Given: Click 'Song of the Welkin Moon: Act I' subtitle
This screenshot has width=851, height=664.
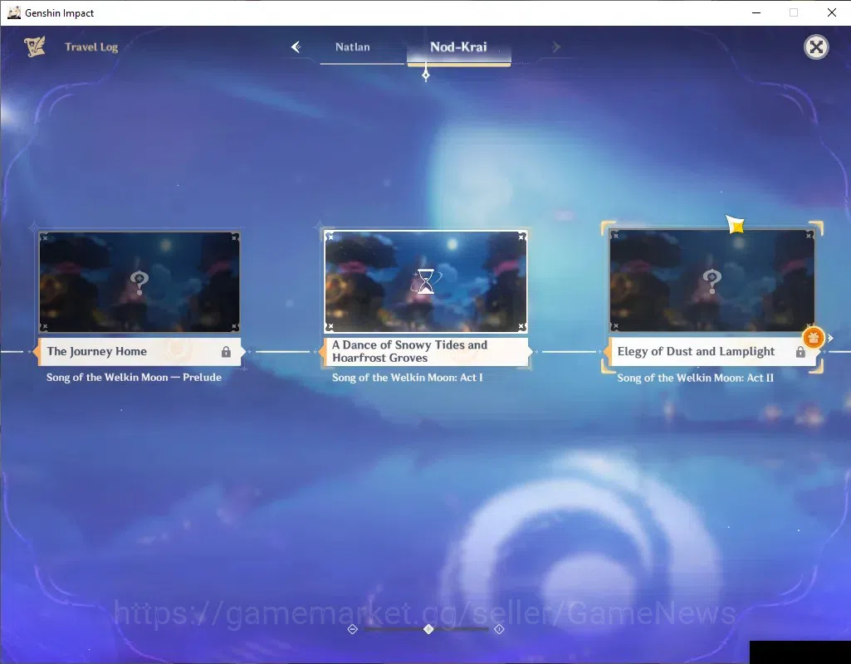Looking at the screenshot, I should tap(407, 378).
